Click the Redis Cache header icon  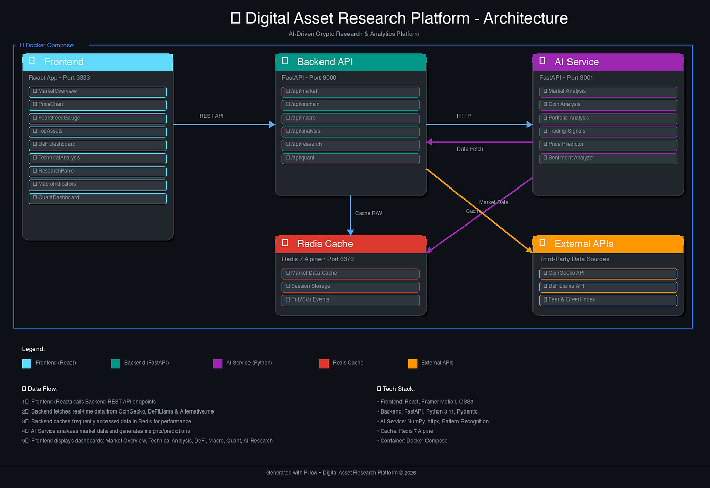(285, 243)
